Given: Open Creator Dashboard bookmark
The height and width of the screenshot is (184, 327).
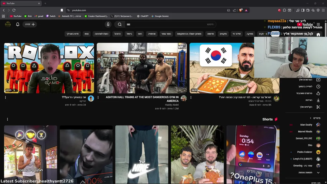Looking at the screenshot, I should point(96,16).
